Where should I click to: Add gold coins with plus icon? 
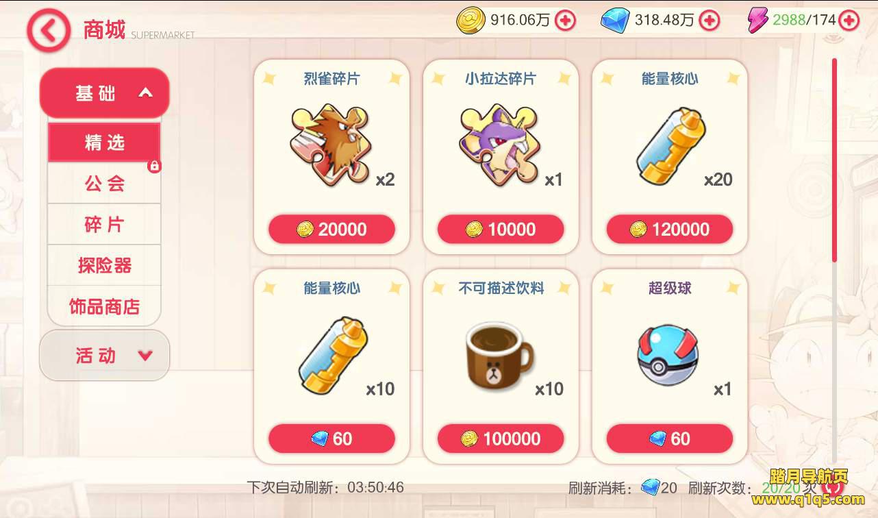[565, 21]
